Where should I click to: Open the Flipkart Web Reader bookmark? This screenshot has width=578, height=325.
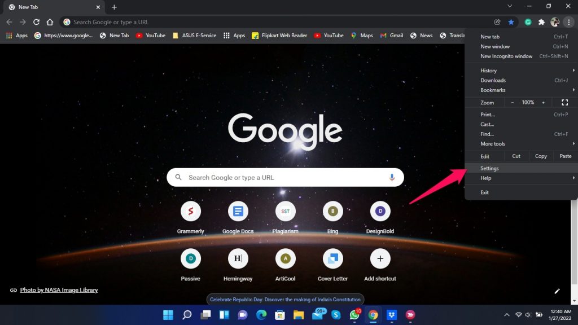pos(279,36)
